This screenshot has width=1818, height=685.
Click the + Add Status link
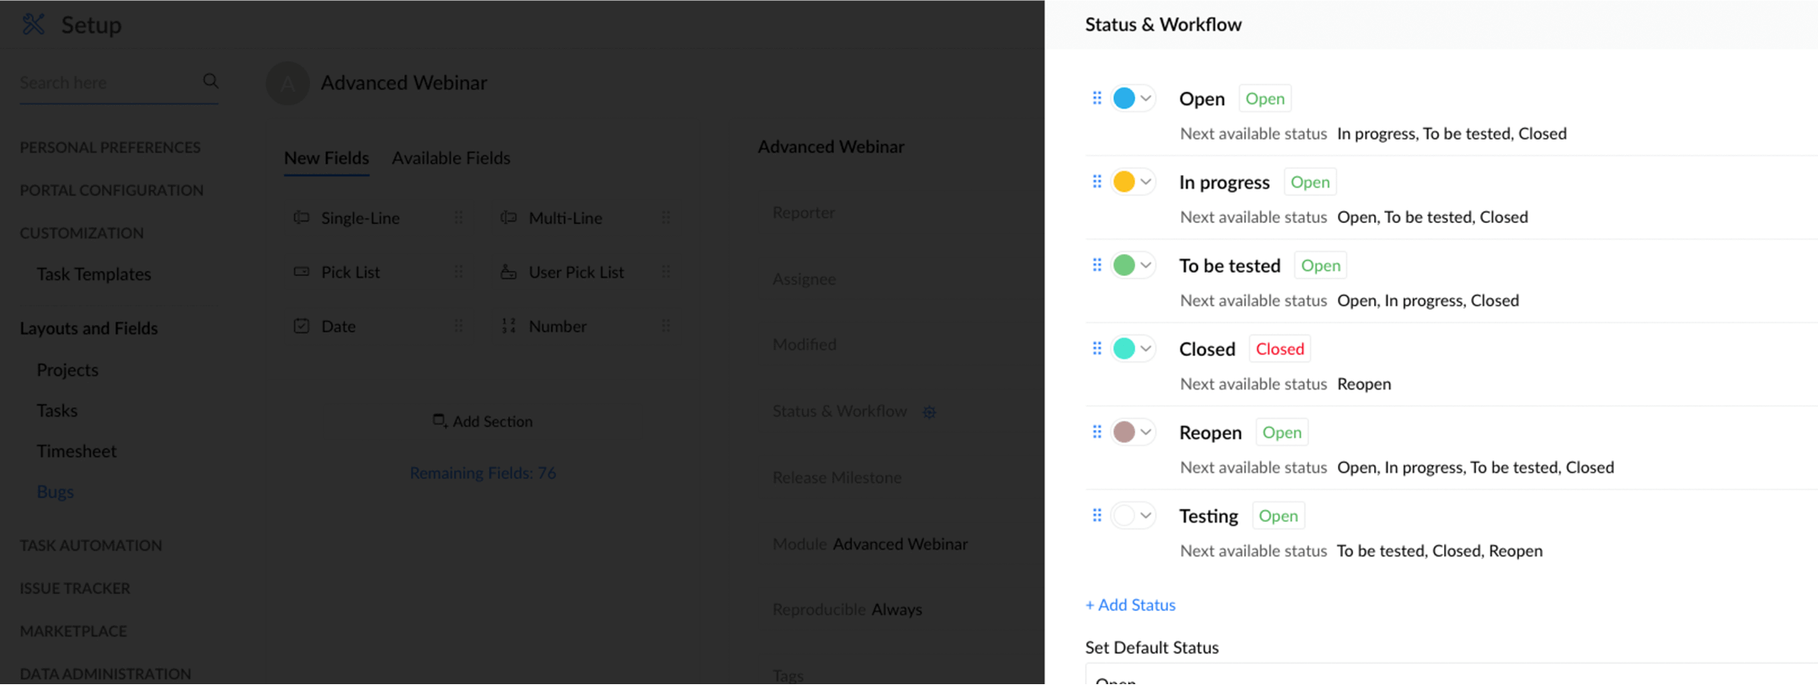coord(1130,604)
